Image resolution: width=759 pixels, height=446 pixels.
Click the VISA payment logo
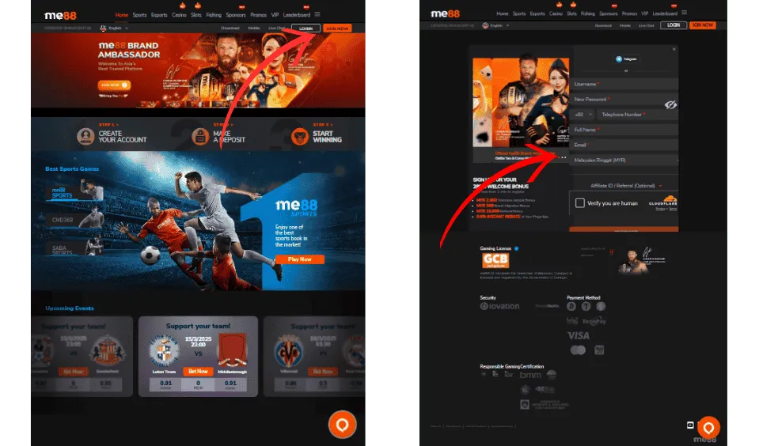(x=579, y=335)
